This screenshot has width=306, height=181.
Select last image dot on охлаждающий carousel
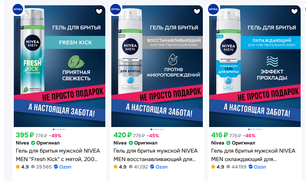click(x=261, y=130)
